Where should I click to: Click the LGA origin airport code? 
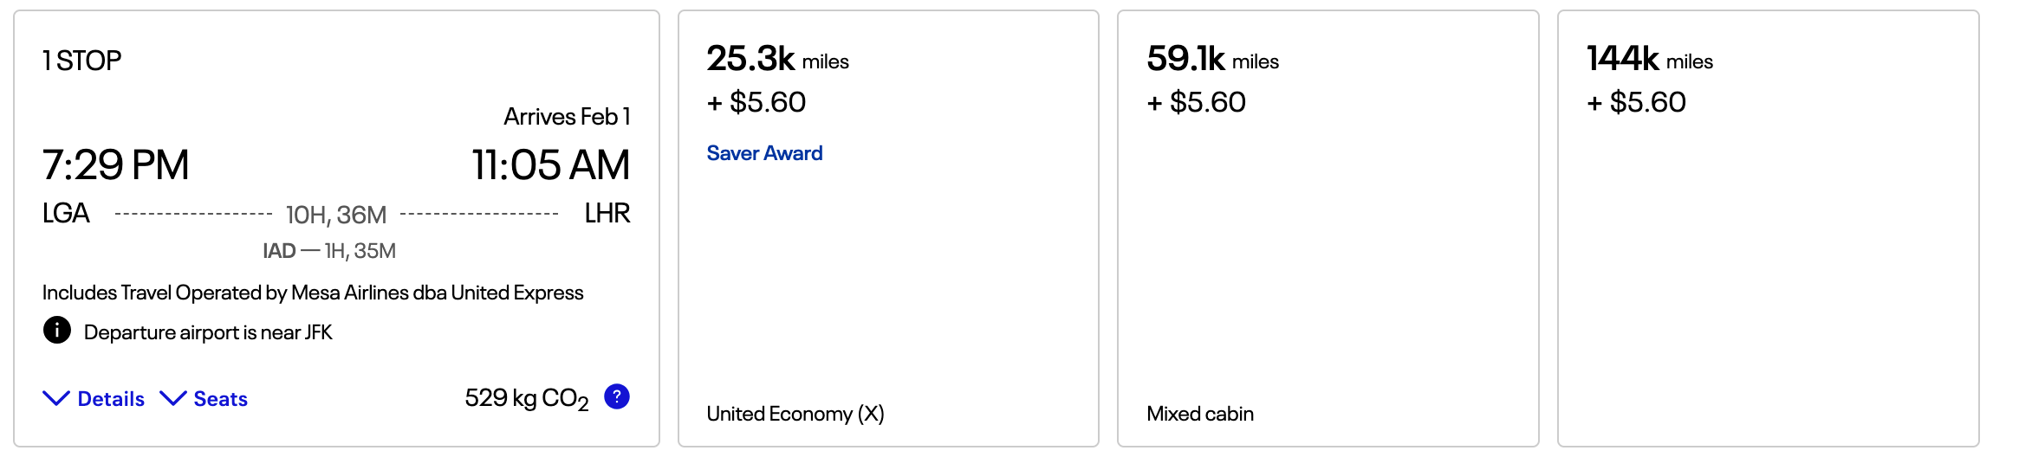coord(66,213)
